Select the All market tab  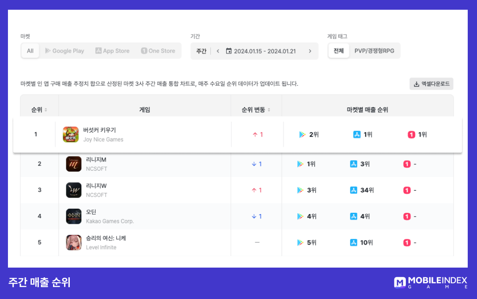(30, 51)
